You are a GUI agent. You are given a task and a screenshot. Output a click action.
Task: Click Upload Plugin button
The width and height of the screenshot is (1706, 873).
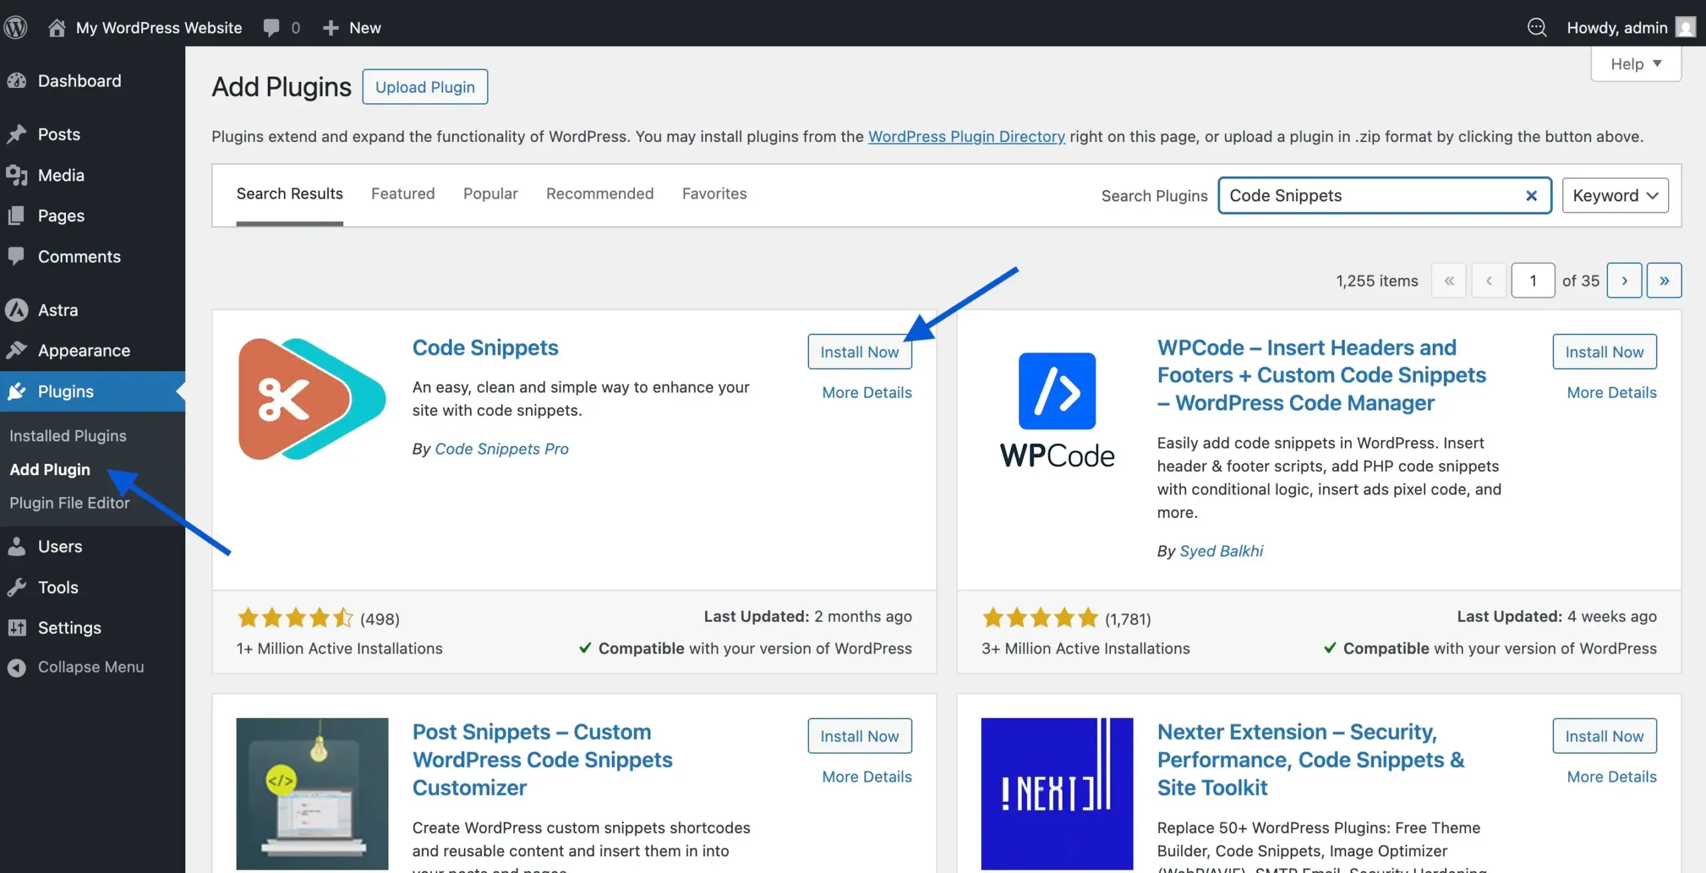pyautogui.click(x=425, y=87)
